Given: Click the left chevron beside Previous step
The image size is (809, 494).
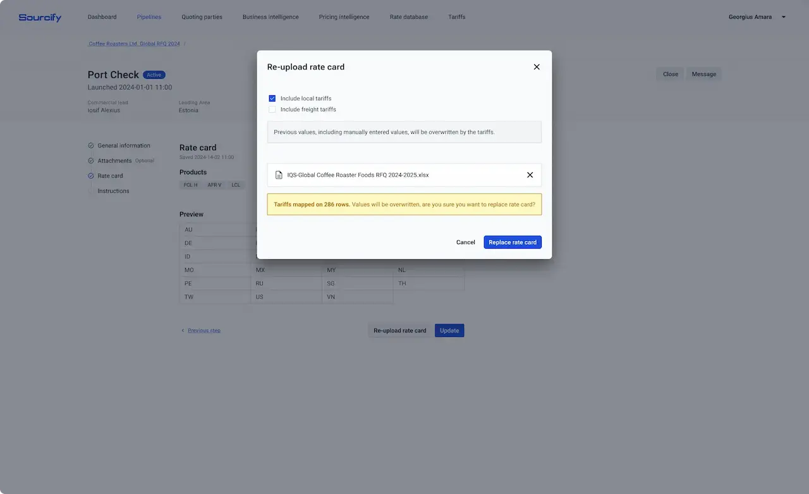Looking at the screenshot, I should coord(183,330).
